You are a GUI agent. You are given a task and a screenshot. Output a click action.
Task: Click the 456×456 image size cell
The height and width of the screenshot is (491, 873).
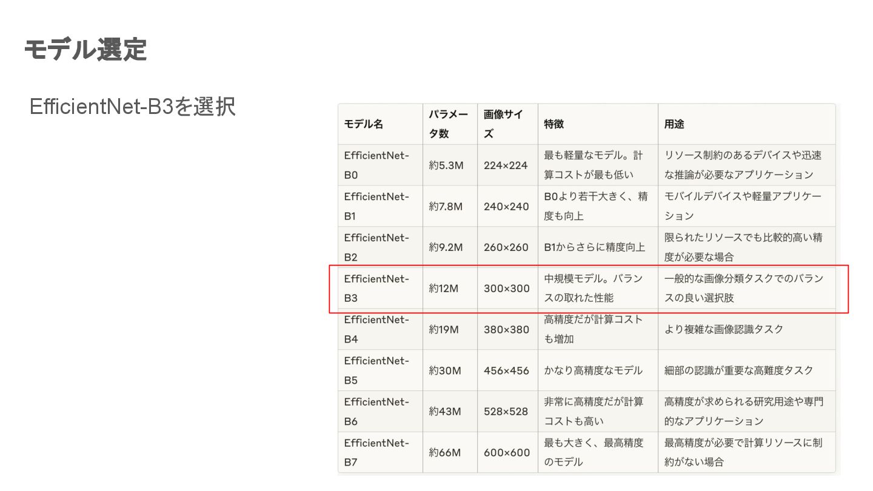[506, 370]
